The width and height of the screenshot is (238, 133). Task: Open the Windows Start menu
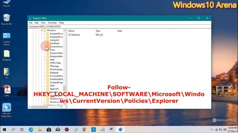(4, 130)
